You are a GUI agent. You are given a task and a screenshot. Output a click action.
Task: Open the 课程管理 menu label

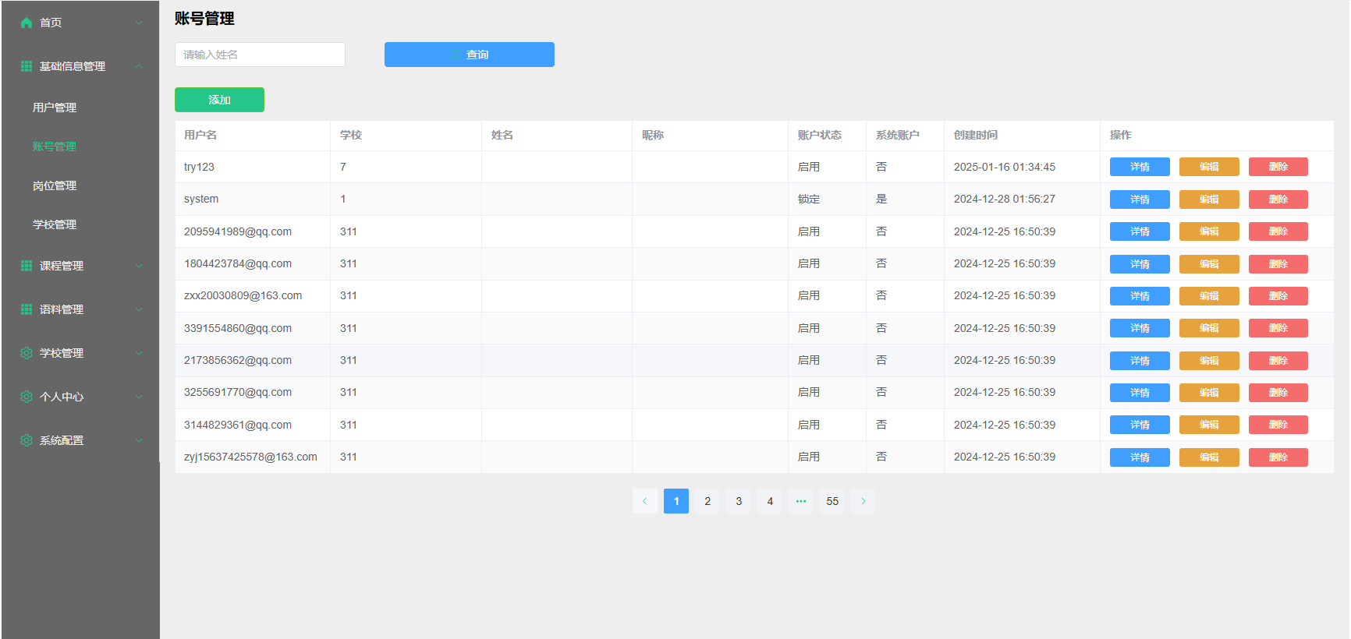tap(62, 266)
